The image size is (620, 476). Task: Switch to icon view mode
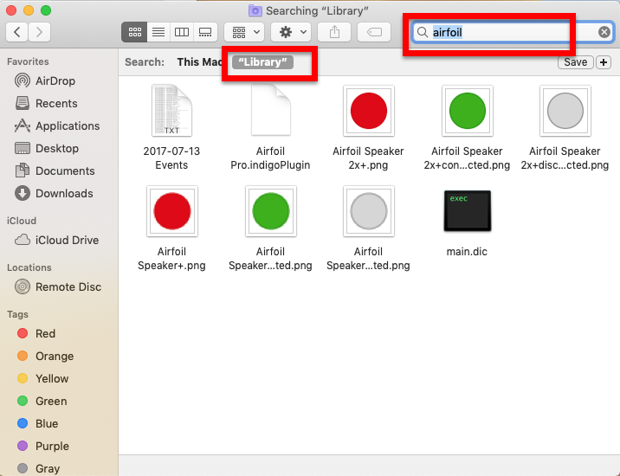pyautogui.click(x=134, y=32)
